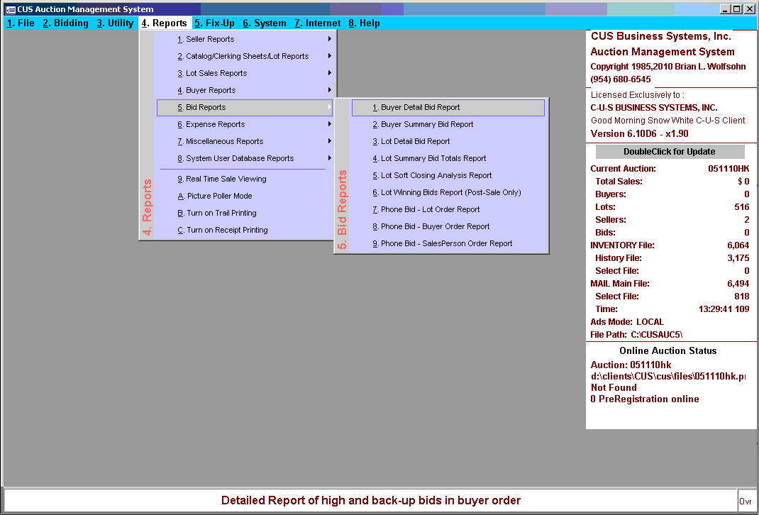Click the Version 6.10D6 - x1.90 text
759x515 pixels.
click(x=639, y=133)
